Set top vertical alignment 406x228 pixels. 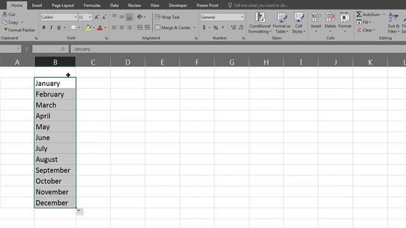tap(114, 17)
